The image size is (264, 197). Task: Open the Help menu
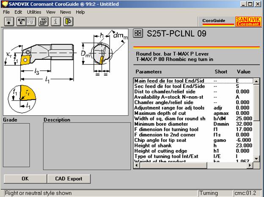pos(80,12)
